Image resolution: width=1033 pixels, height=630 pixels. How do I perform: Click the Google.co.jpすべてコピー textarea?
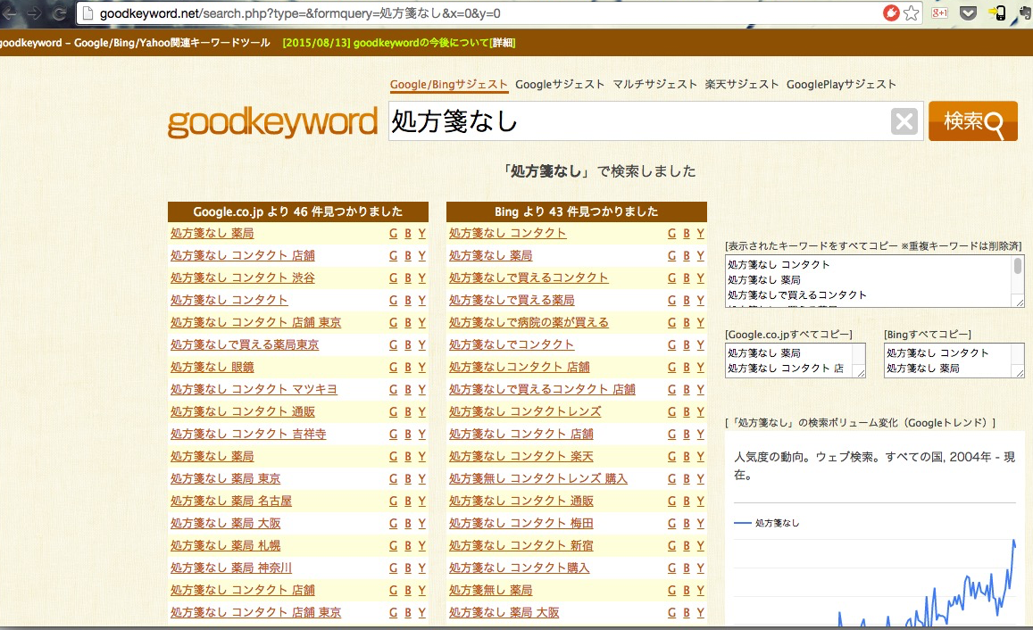(x=796, y=361)
